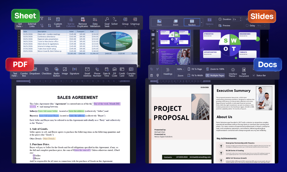Image resolution: width=287 pixels, height=172 pixels.
Task: Insert a Dropdown field in PDF
Action: tap(35, 71)
